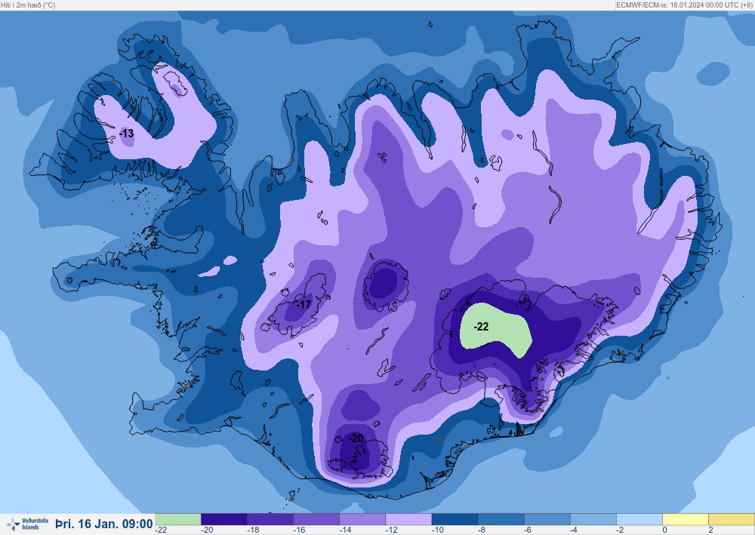Pick the palest blue legend swatch above -2
The image size is (755, 535).
pos(640,519)
